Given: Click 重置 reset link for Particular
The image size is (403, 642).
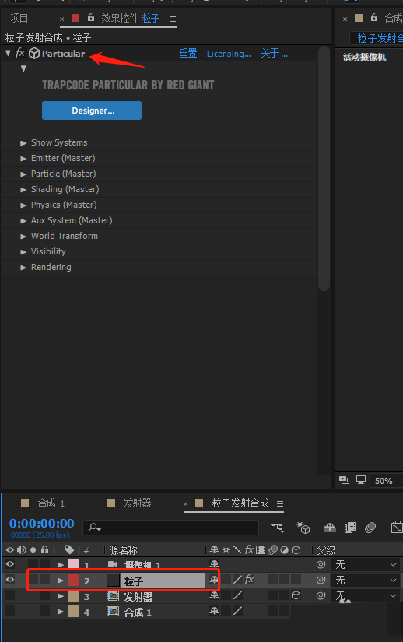Looking at the screenshot, I should coord(188,53).
